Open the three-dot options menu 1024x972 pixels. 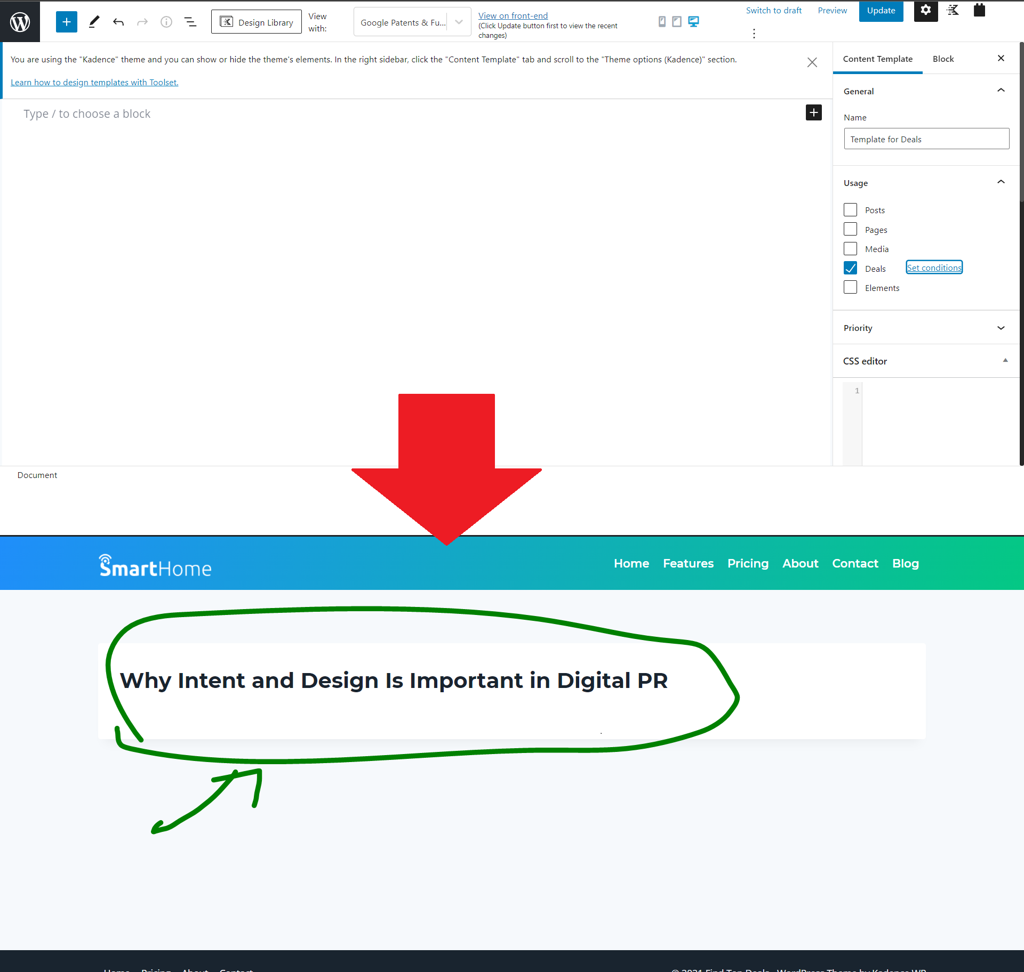pyautogui.click(x=754, y=34)
